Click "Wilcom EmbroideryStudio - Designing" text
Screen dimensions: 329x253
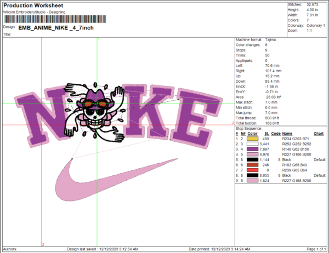(34, 12)
